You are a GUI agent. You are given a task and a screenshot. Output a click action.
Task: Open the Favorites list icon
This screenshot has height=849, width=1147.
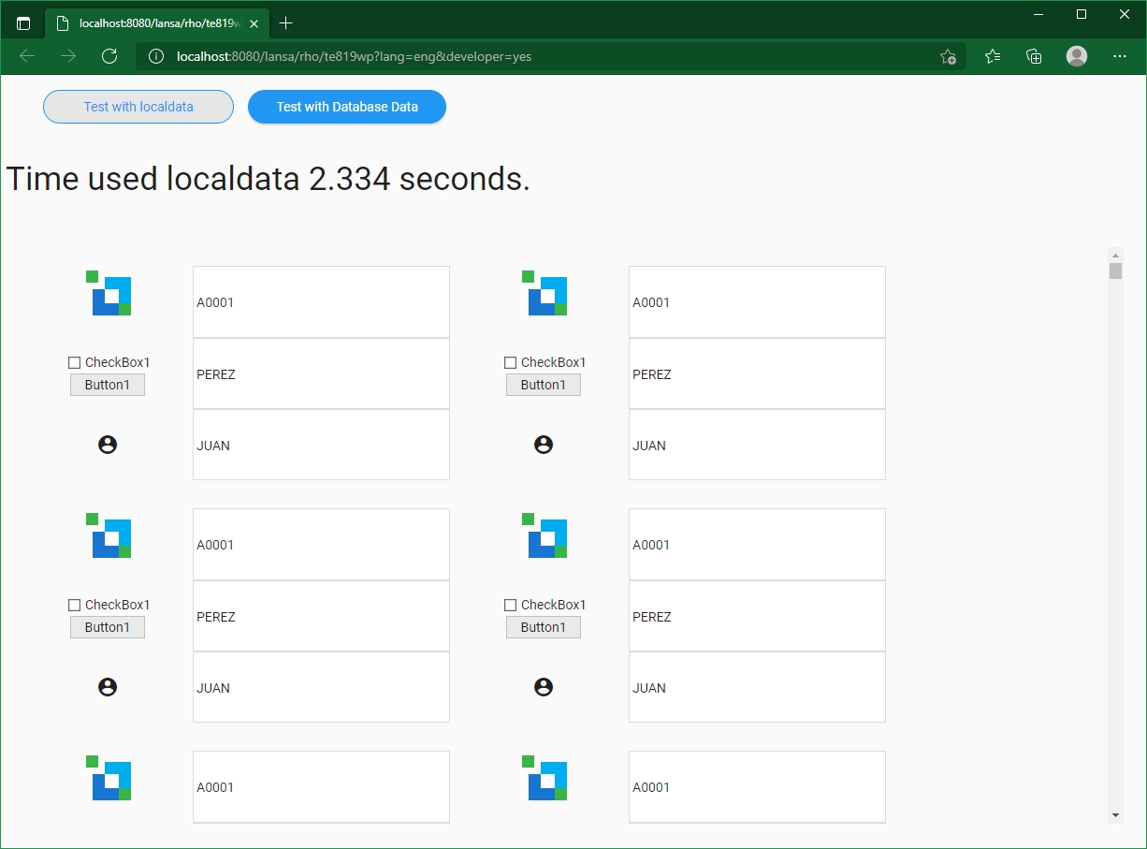click(993, 56)
